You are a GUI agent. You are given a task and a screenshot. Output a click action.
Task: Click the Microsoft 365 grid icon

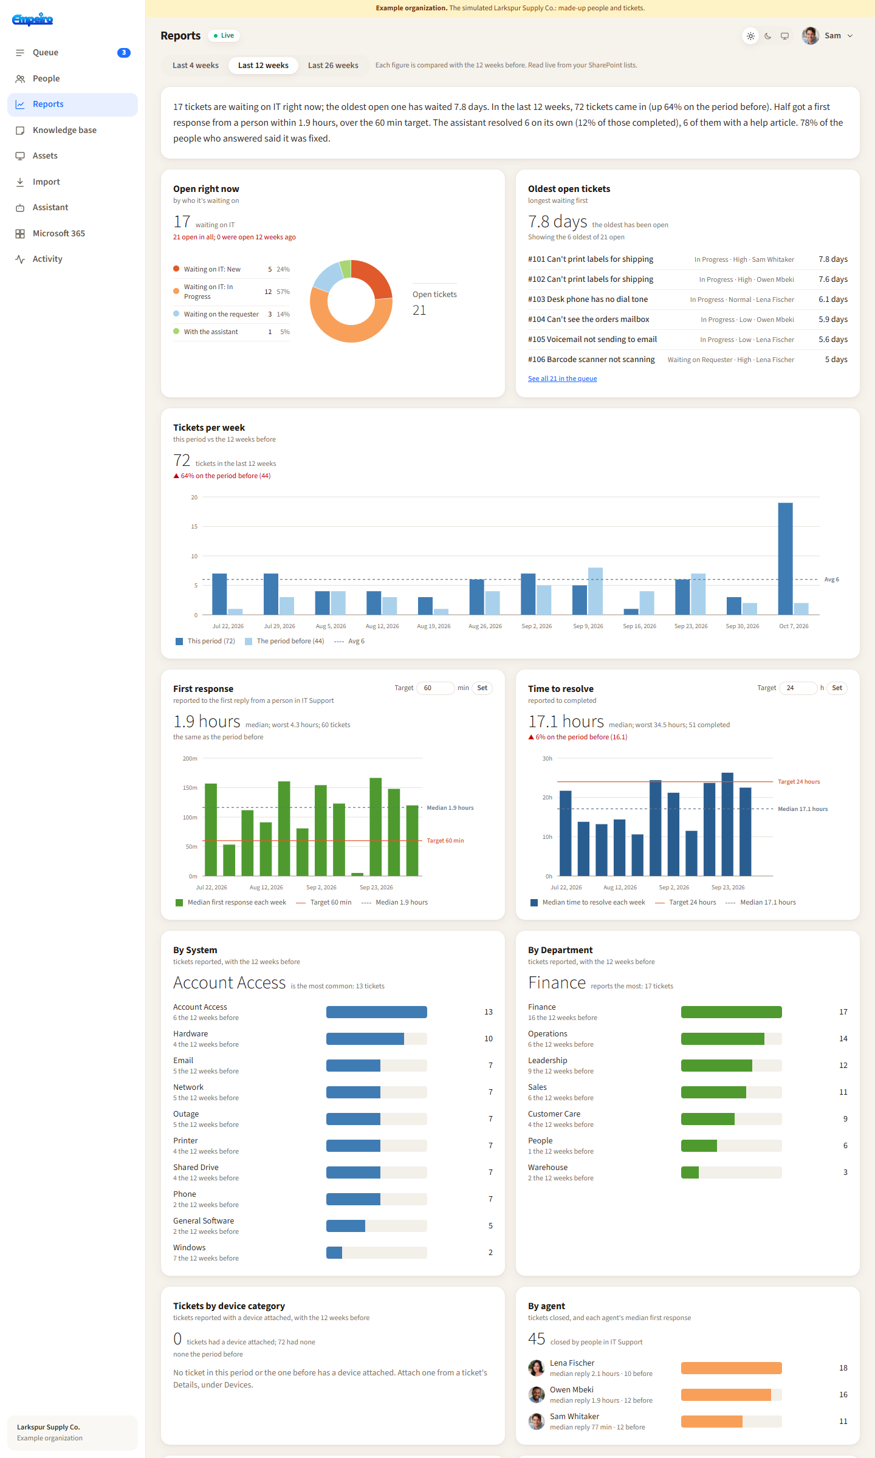[x=20, y=234]
